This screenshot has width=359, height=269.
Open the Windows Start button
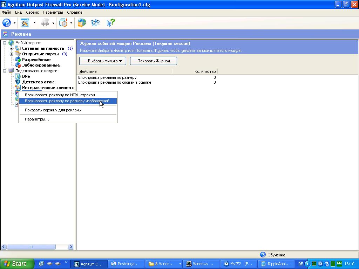17,264
